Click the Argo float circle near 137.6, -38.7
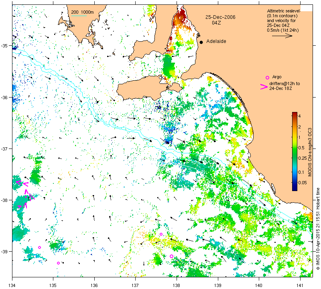 point(161,234)
